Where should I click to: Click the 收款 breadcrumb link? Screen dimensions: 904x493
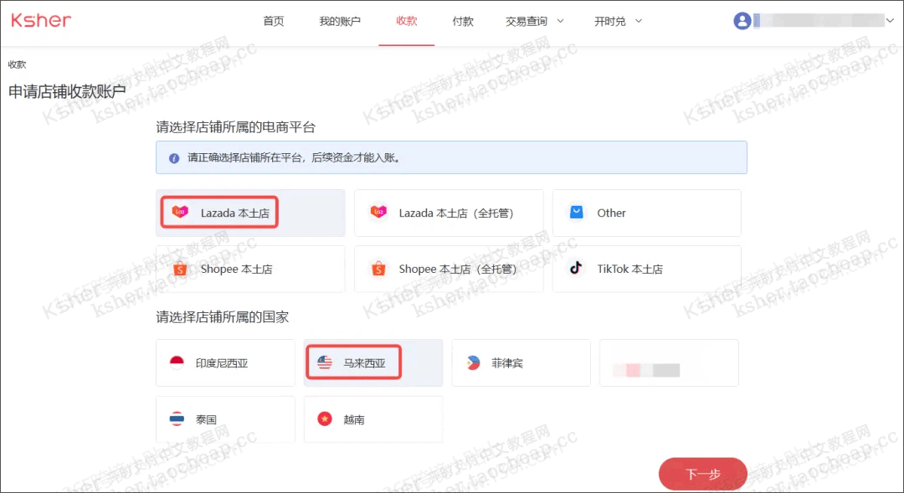click(x=17, y=64)
